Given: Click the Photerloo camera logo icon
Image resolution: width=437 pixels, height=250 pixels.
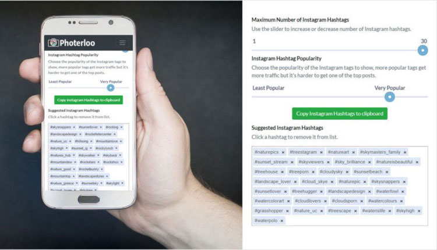Looking at the screenshot, I should pos(53,42).
